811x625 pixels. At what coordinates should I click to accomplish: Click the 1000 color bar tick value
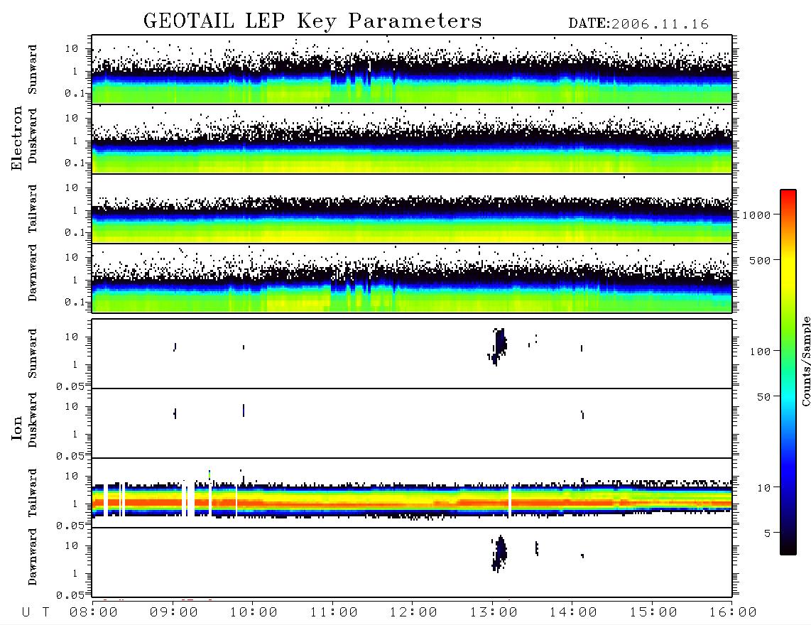click(x=757, y=215)
